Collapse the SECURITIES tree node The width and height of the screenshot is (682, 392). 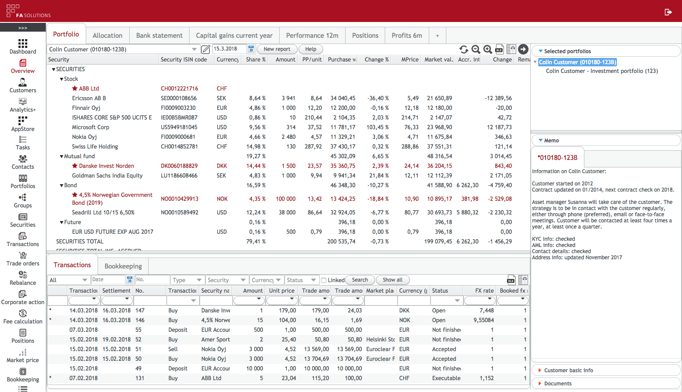coord(54,69)
